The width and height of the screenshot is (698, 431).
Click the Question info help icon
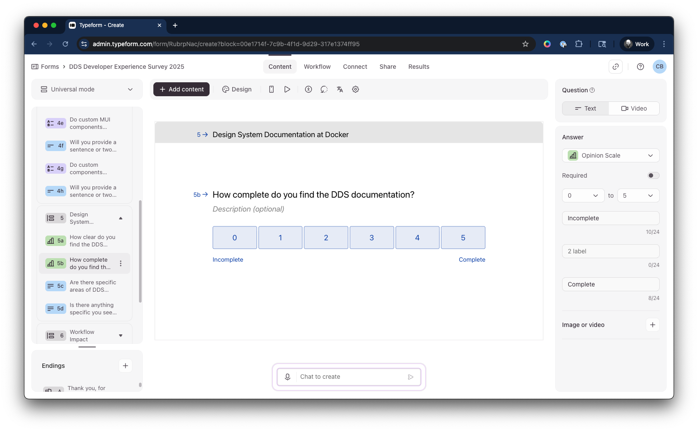coord(592,90)
